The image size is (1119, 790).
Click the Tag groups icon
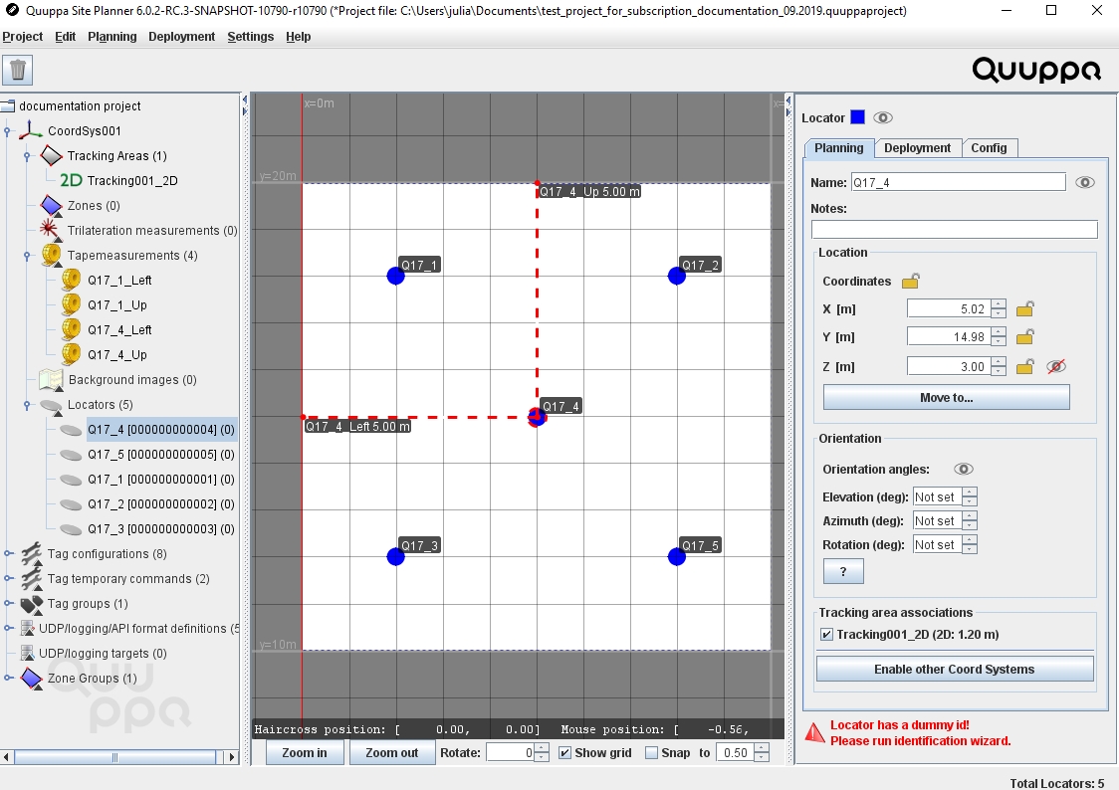click(x=32, y=604)
